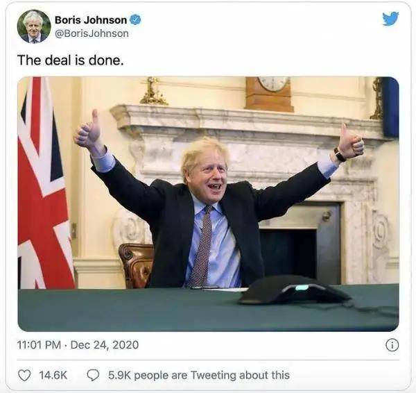Open the attached tweet photo
The width and height of the screenshot is (416, 393).
point(208,204)
